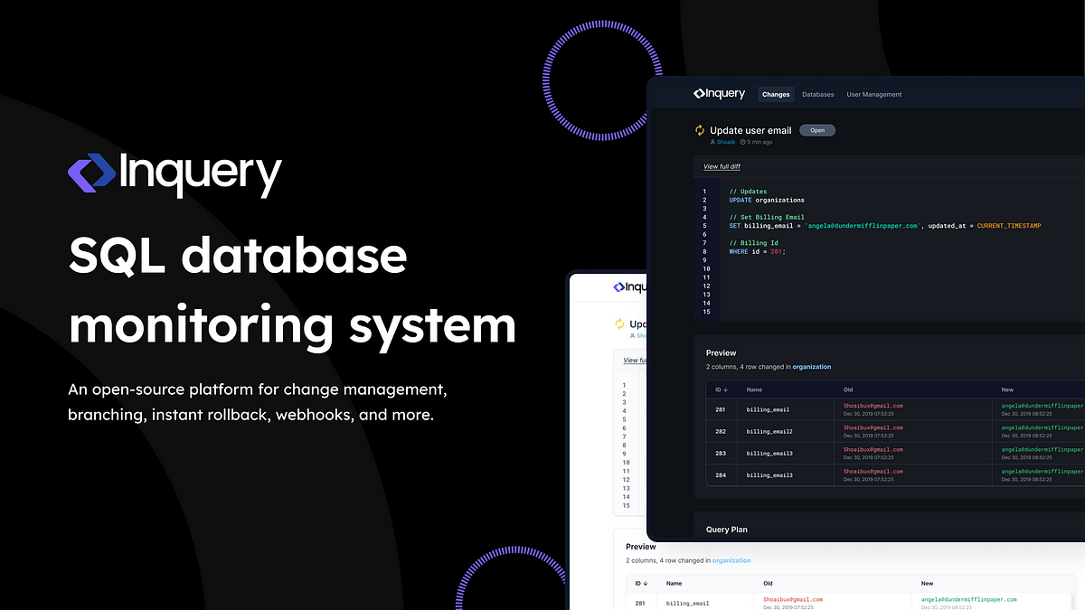The width and height of the screenshot is (1085, 610).
Task: Click the clock icon beside 5 min ago
Action: click(742, 142)
